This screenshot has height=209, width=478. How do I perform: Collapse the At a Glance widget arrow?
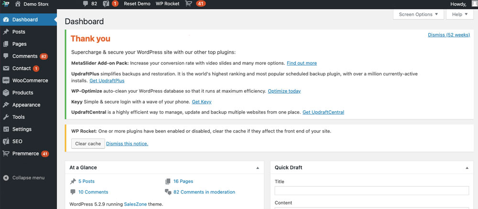pos(258,168)
